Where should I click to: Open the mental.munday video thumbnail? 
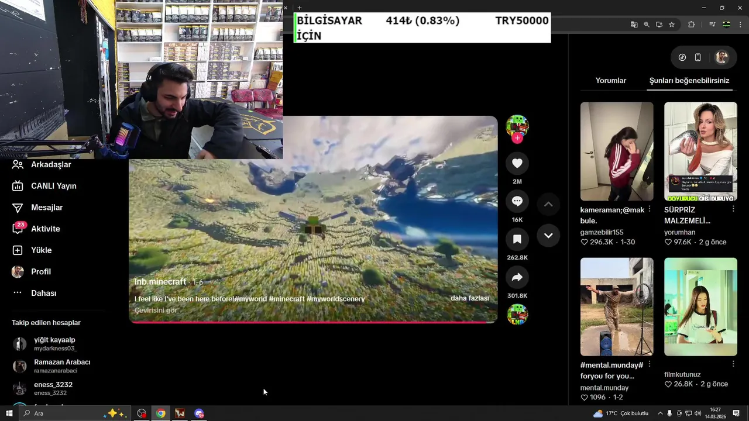click(617, 306)
